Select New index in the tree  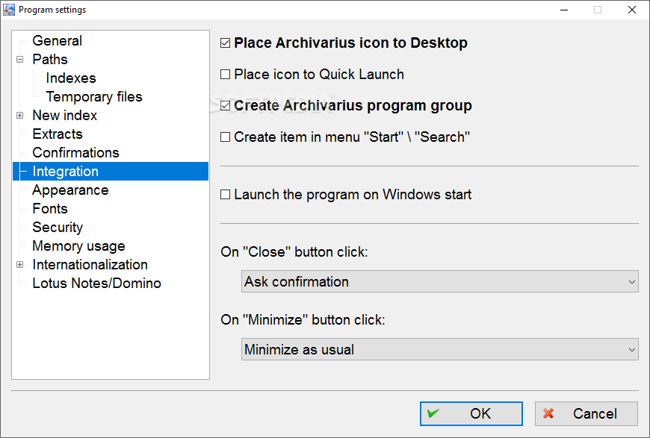coord(65,115)
